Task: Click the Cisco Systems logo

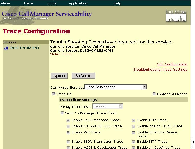Action: click(x=176, y=16)
